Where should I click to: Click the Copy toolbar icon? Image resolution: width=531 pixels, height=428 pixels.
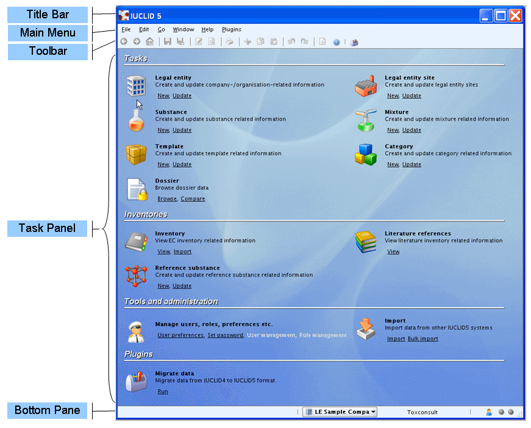click(260, 42)
